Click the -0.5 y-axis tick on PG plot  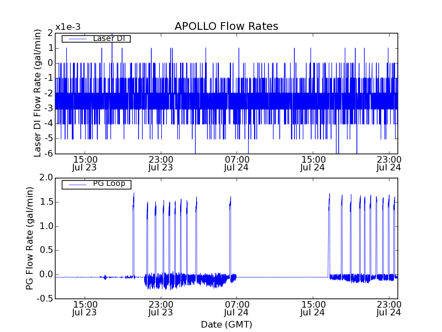tap(45, 299)
